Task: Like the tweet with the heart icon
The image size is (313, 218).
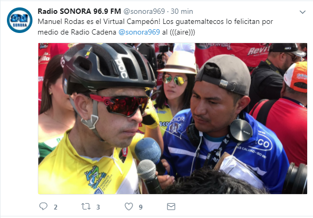Action: pyautogui.click(x=129, y=206)
